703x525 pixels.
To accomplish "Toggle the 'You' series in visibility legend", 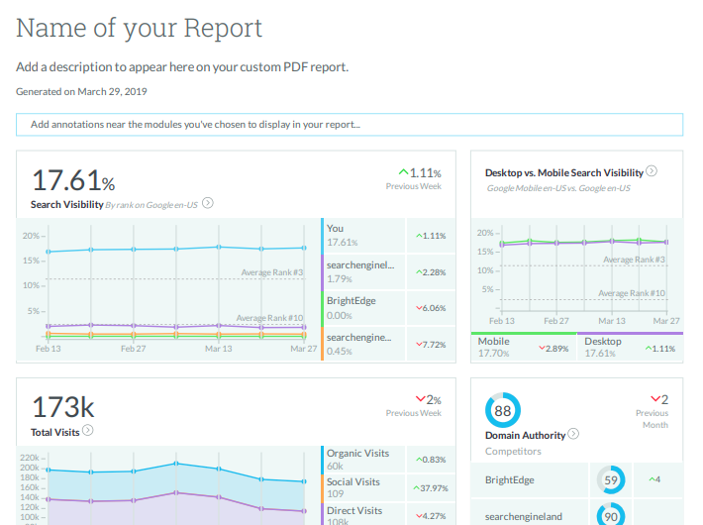I will coord(362,235).
